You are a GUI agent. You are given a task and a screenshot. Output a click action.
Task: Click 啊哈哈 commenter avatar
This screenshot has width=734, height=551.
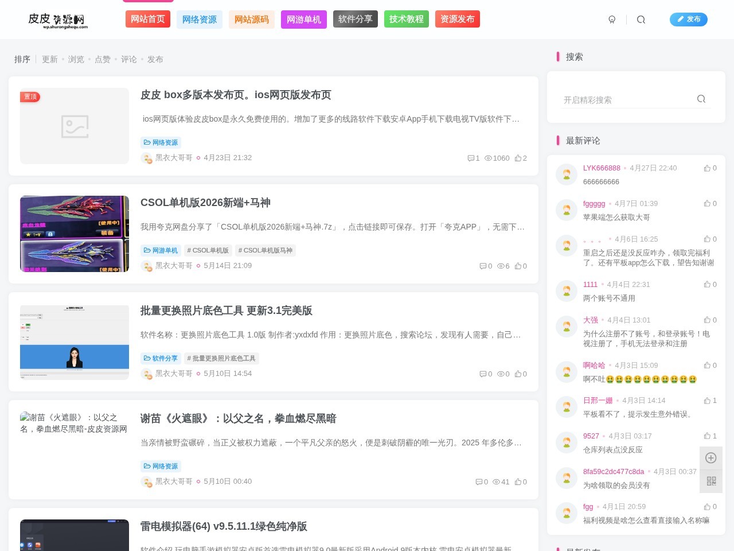(567, 372)
